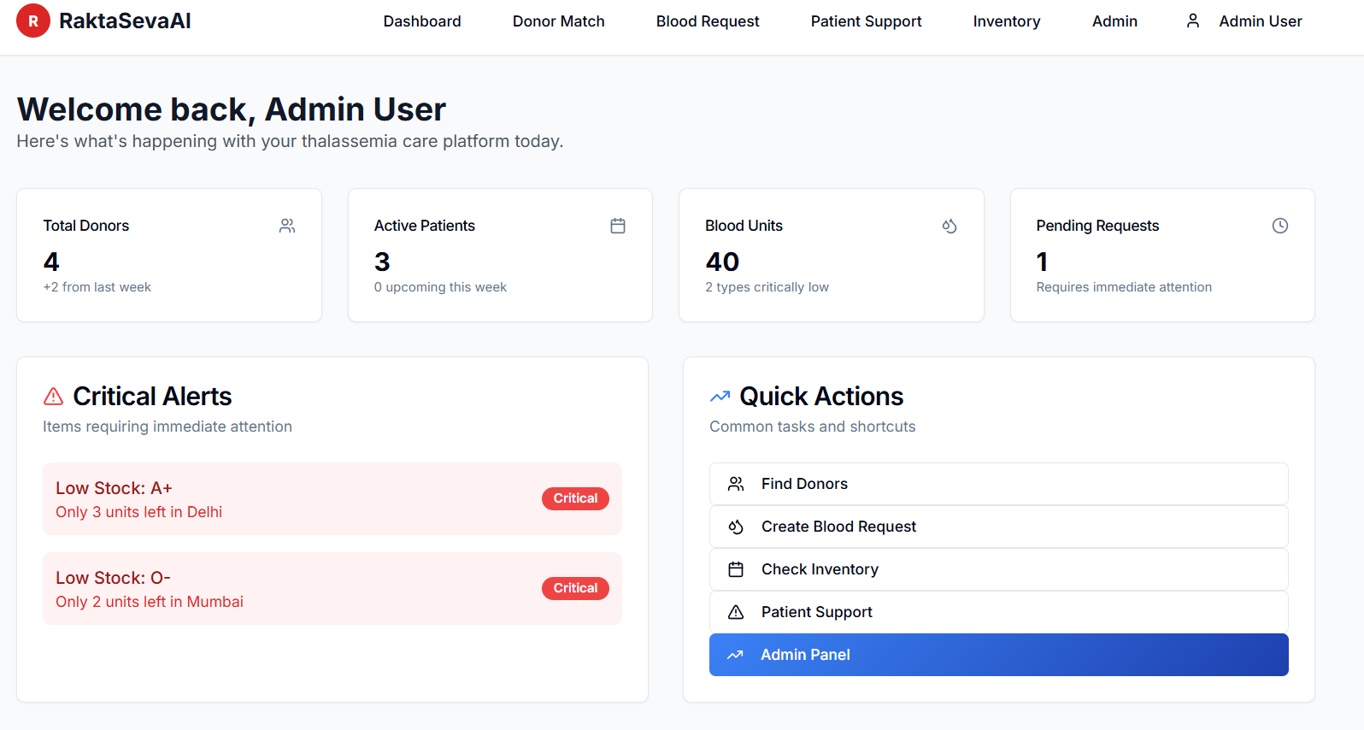This screenshot has width=1364, height=730.
Task: Open the Dashboard nav item
Action: click(x=422, y=21)
